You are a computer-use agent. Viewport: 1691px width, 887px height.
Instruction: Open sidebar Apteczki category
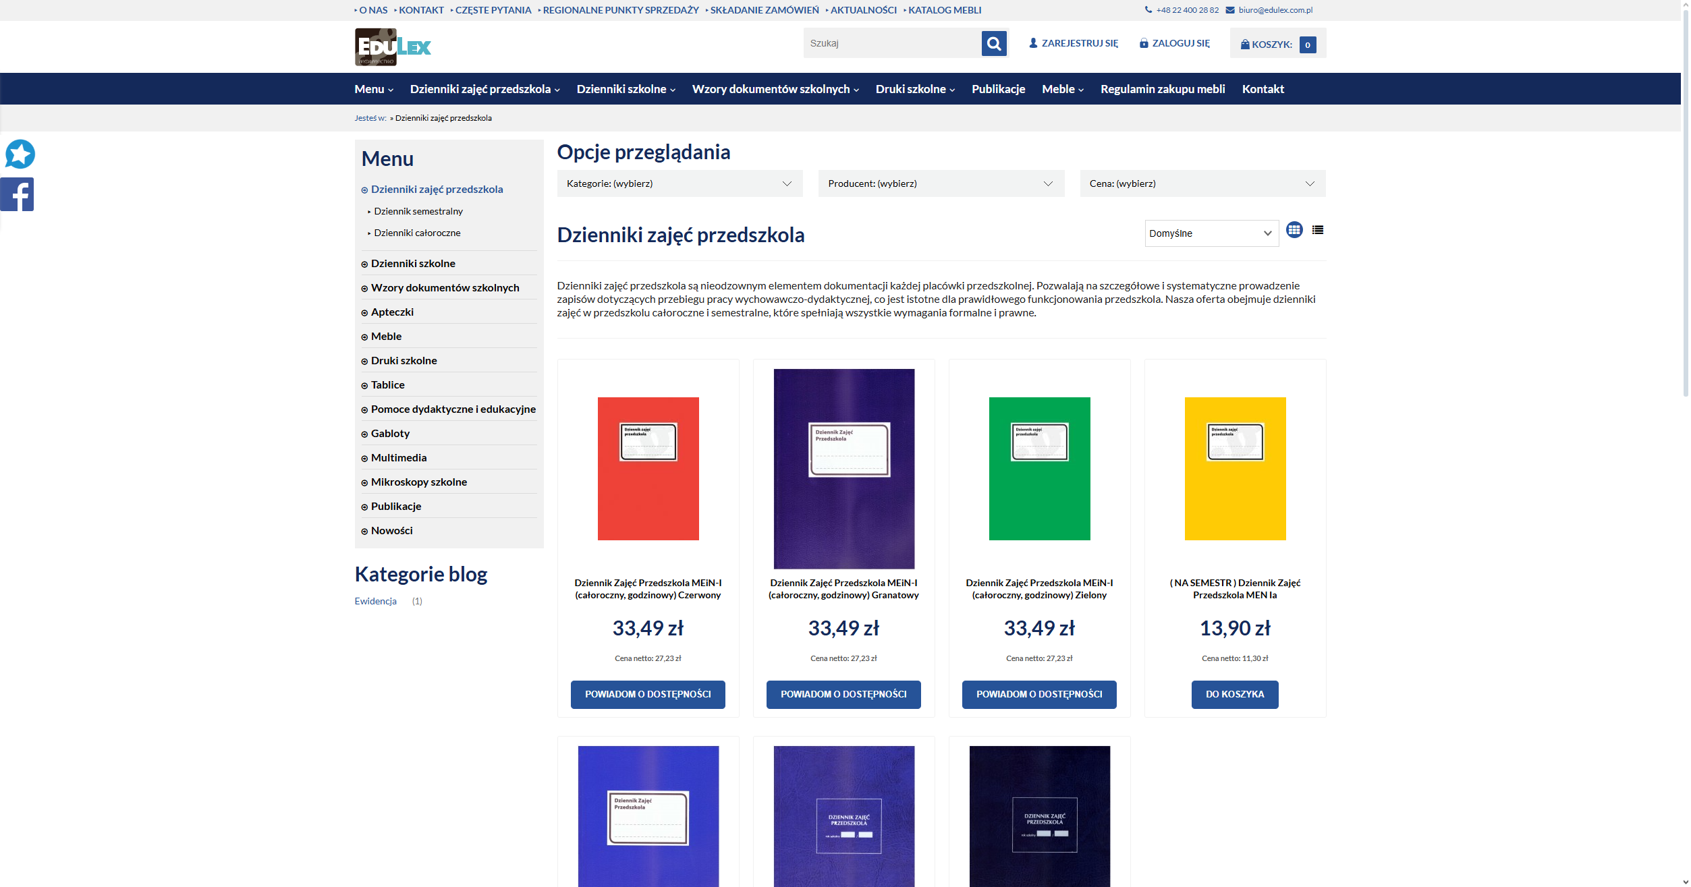392,312
